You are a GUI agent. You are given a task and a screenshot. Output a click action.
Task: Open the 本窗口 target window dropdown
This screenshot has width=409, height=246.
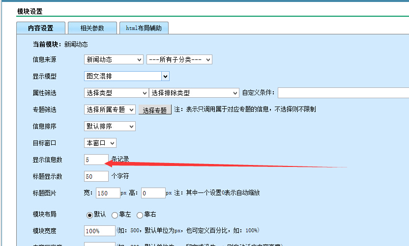[100, 143]
